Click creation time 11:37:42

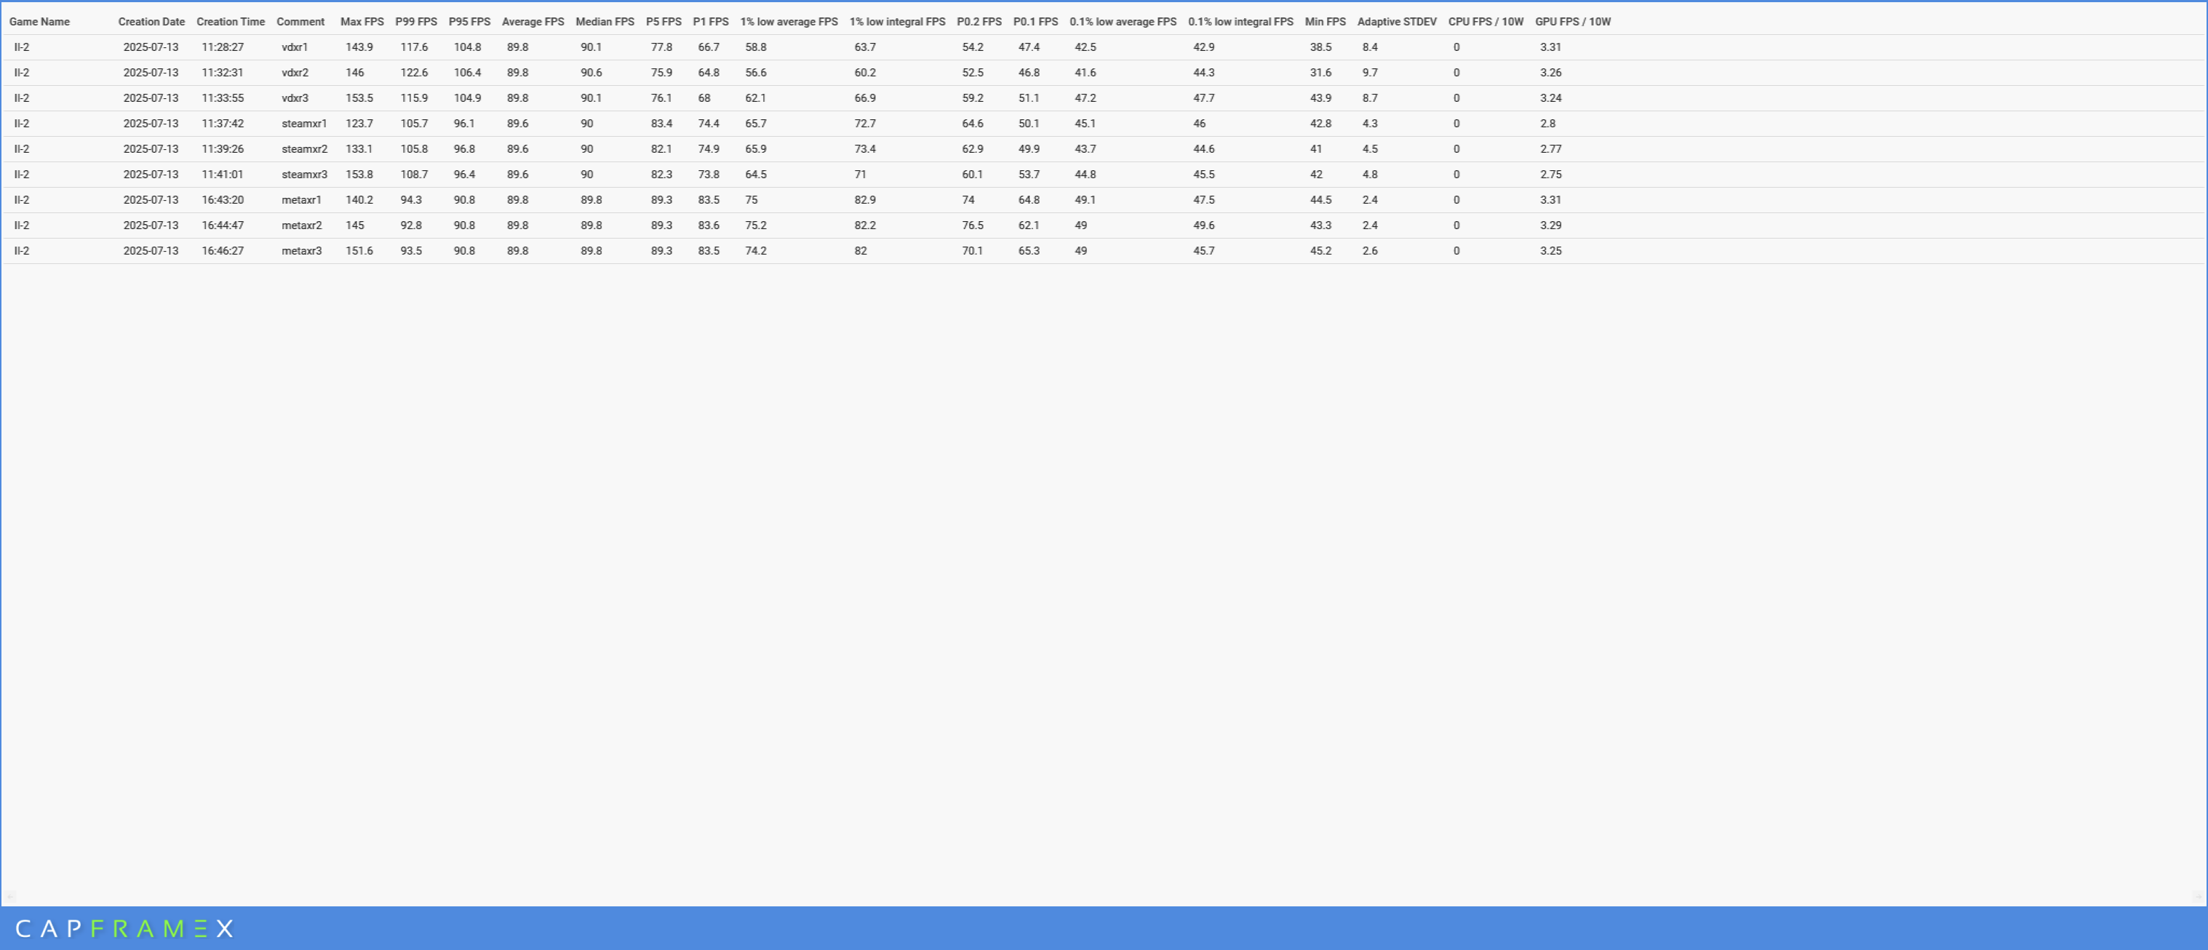[x=223, y=124]
